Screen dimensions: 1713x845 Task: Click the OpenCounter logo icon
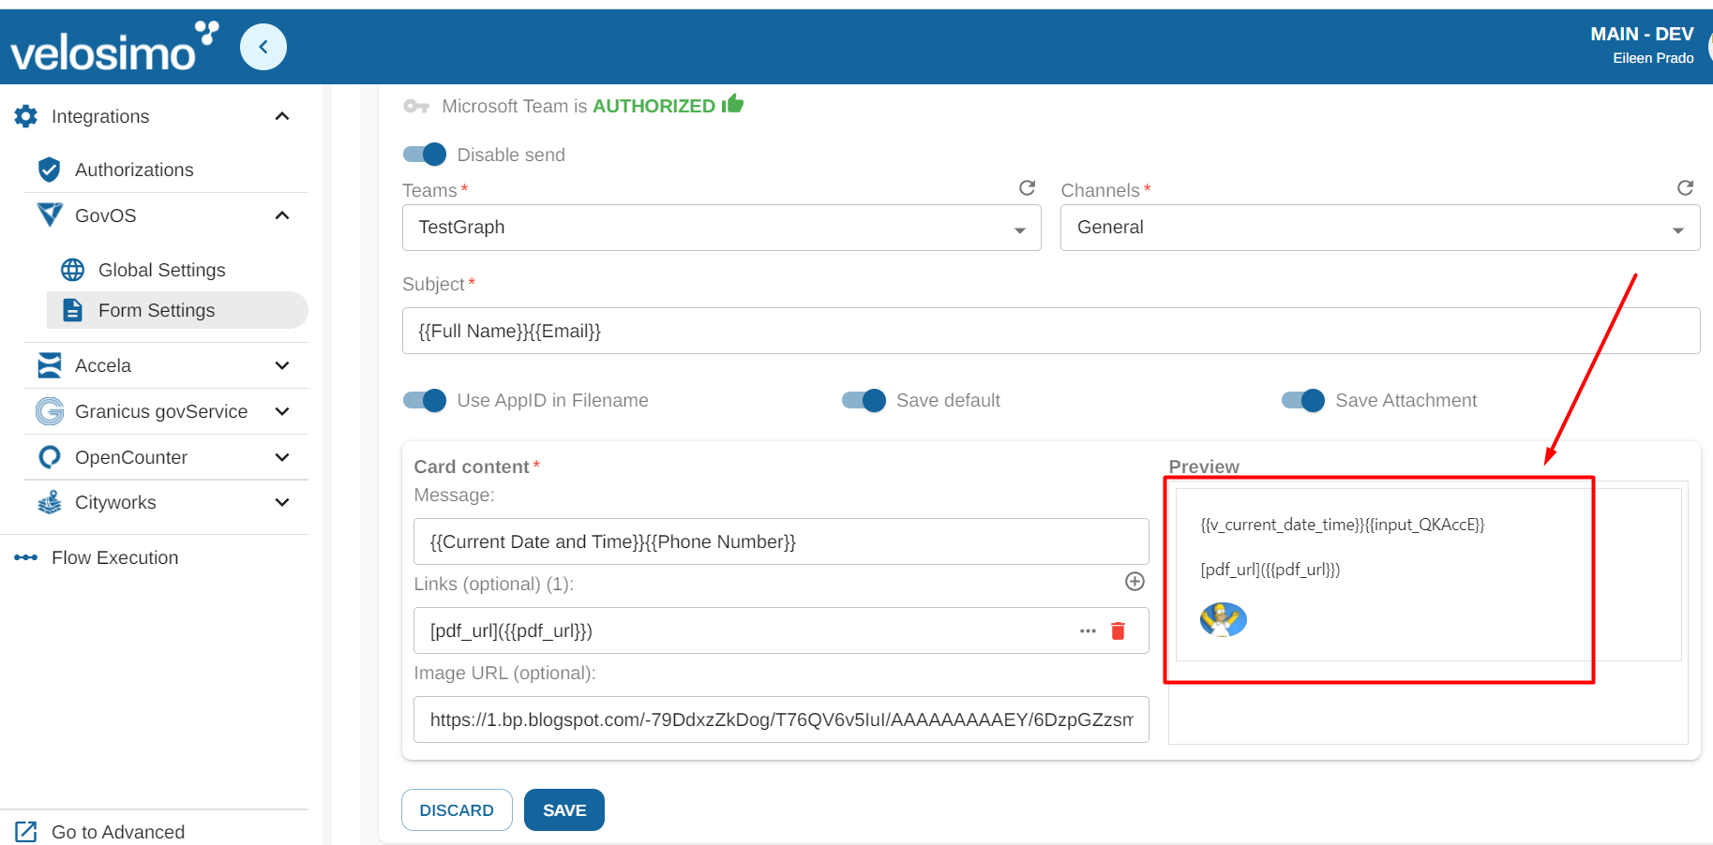click(x=50, y=457)
